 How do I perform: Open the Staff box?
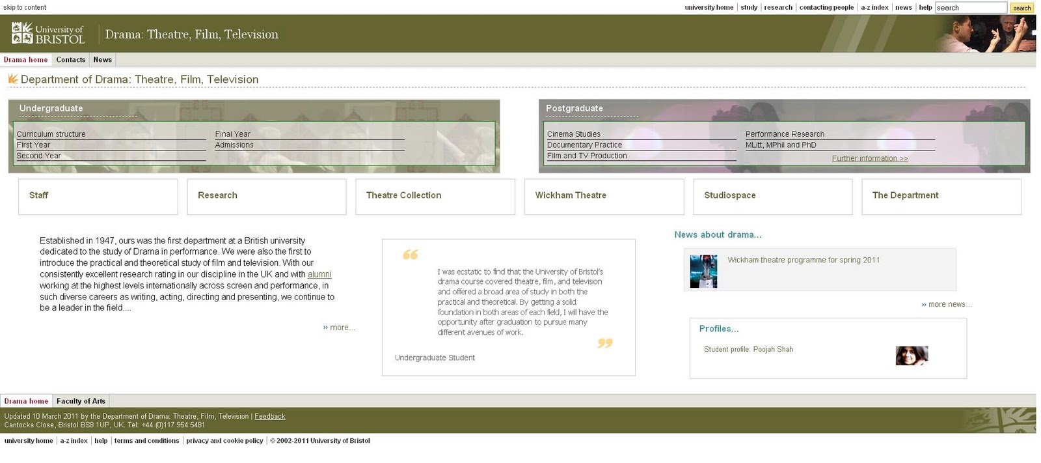pos(98,197)
